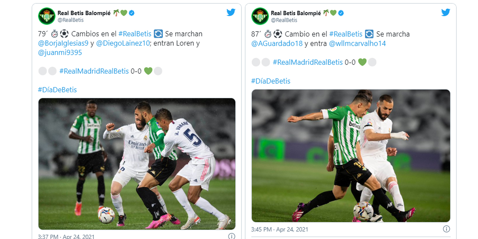Click #DíaDeBetis hashtag in left tweet
The image size is (478, 239).
pyautogui.click(x=57, y=90)
